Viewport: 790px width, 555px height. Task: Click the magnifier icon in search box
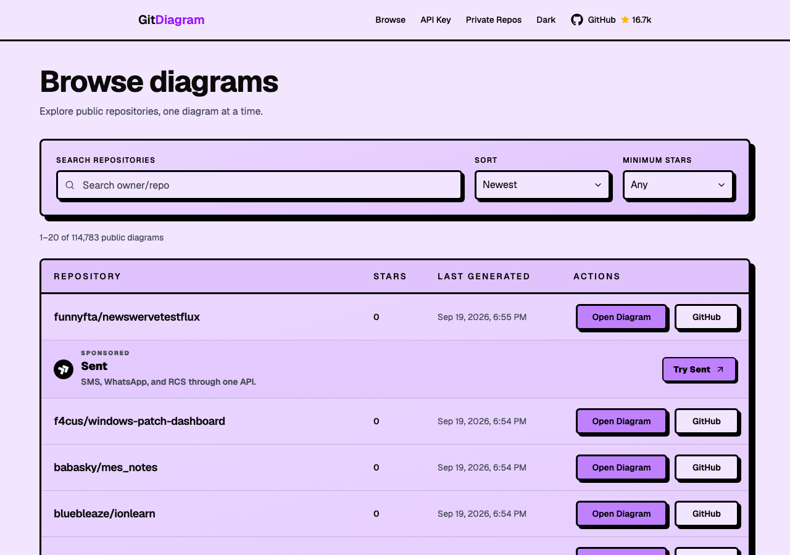(70, 185)
